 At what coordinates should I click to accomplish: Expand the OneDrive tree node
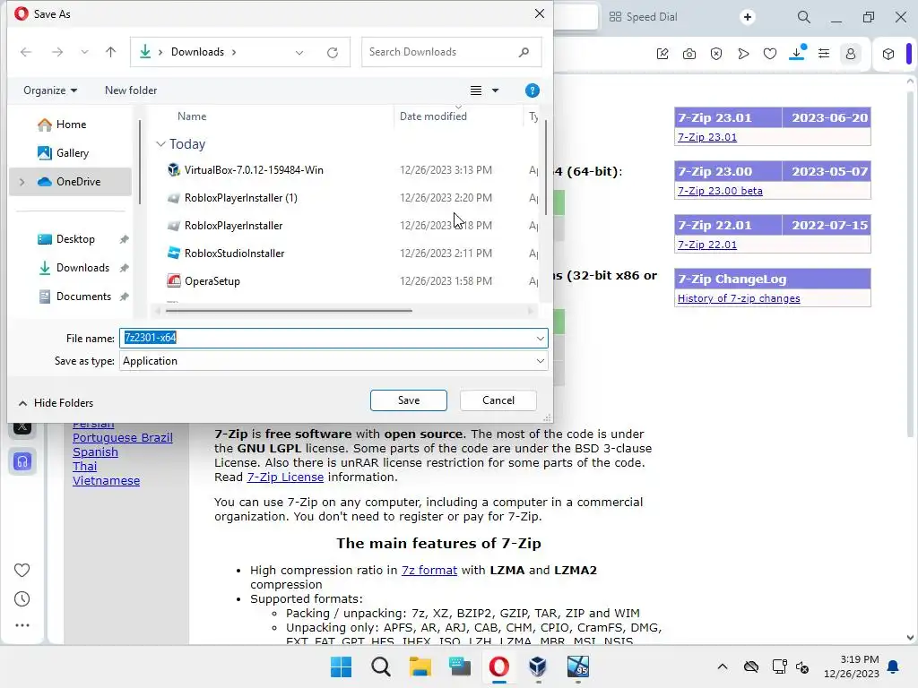coord(22,181)
